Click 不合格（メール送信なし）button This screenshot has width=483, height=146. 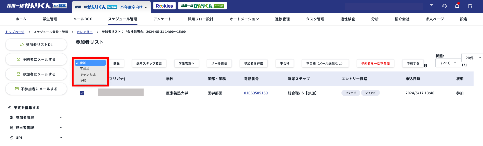[325, 63]
